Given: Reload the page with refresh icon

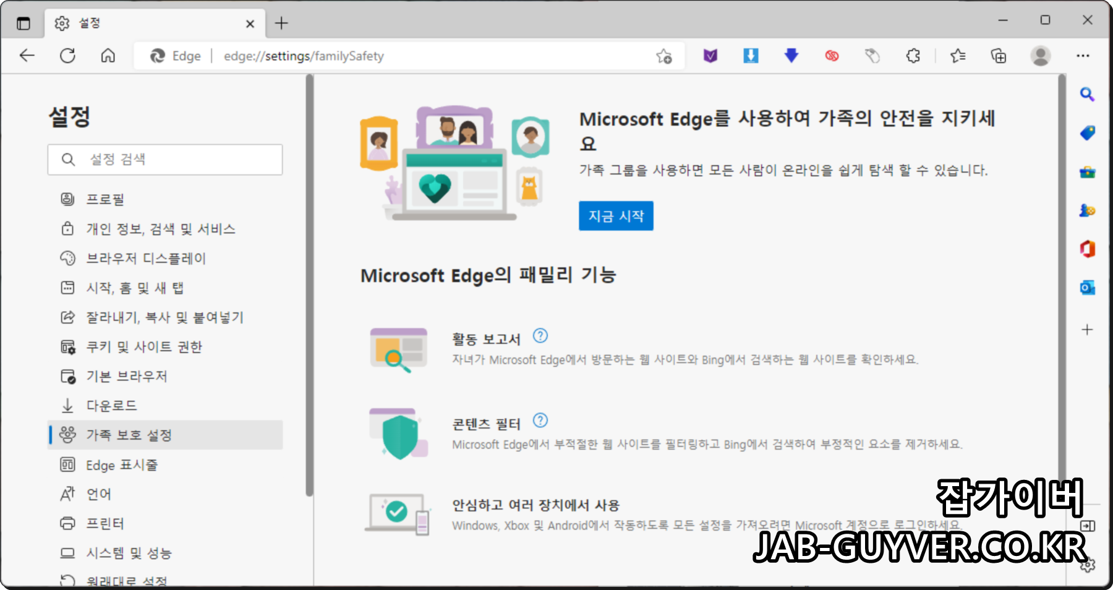Looking at the screenshot, I should (67, 56).
